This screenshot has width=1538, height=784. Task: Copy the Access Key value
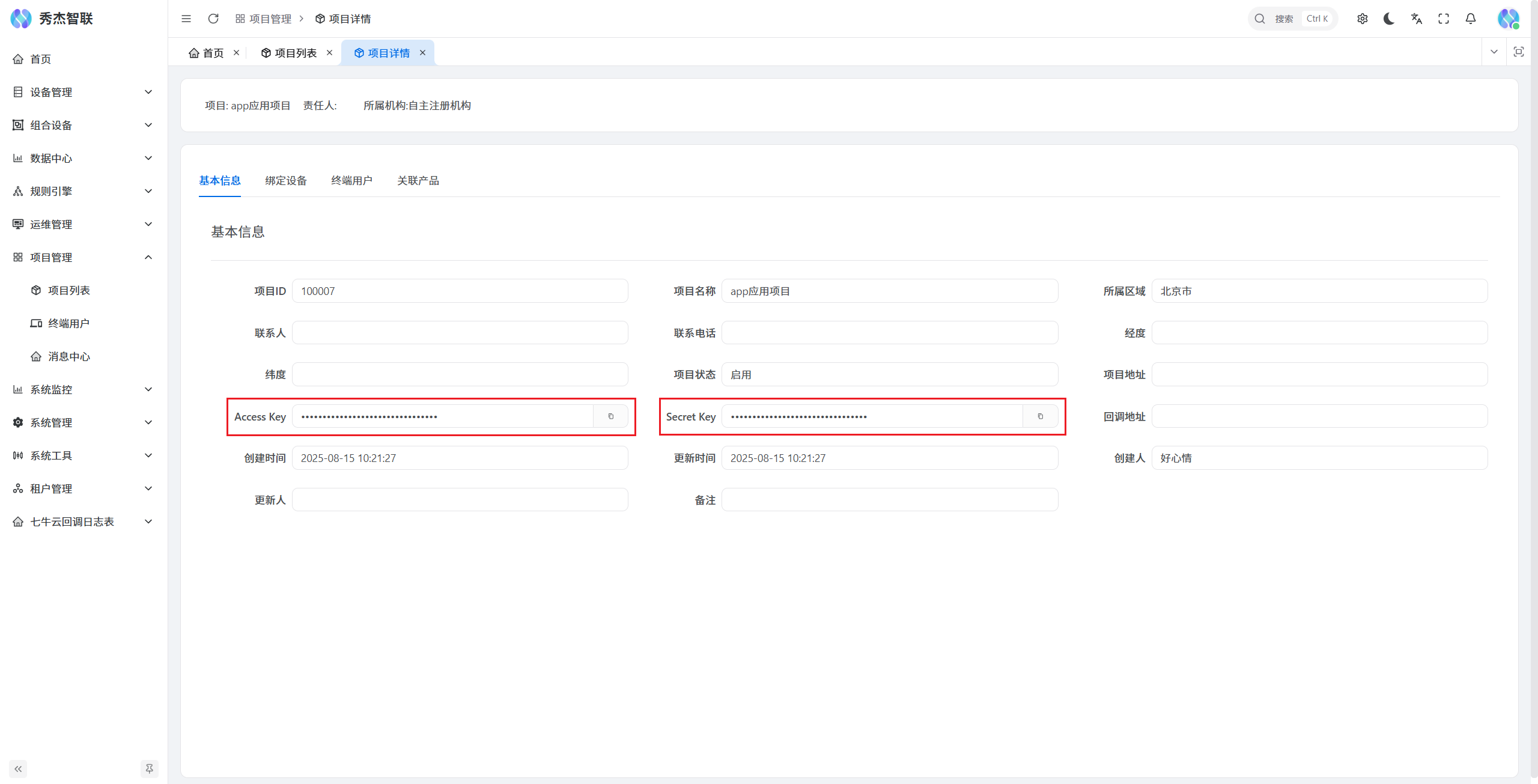click(610, 416)
